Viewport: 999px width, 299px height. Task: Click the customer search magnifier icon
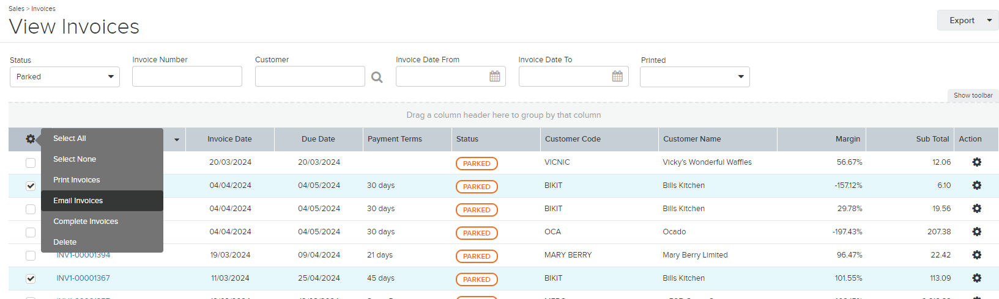coord(377,77)
